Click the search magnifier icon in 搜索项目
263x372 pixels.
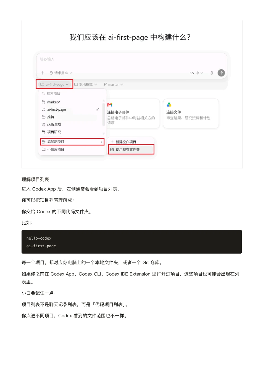coord(43,93)
